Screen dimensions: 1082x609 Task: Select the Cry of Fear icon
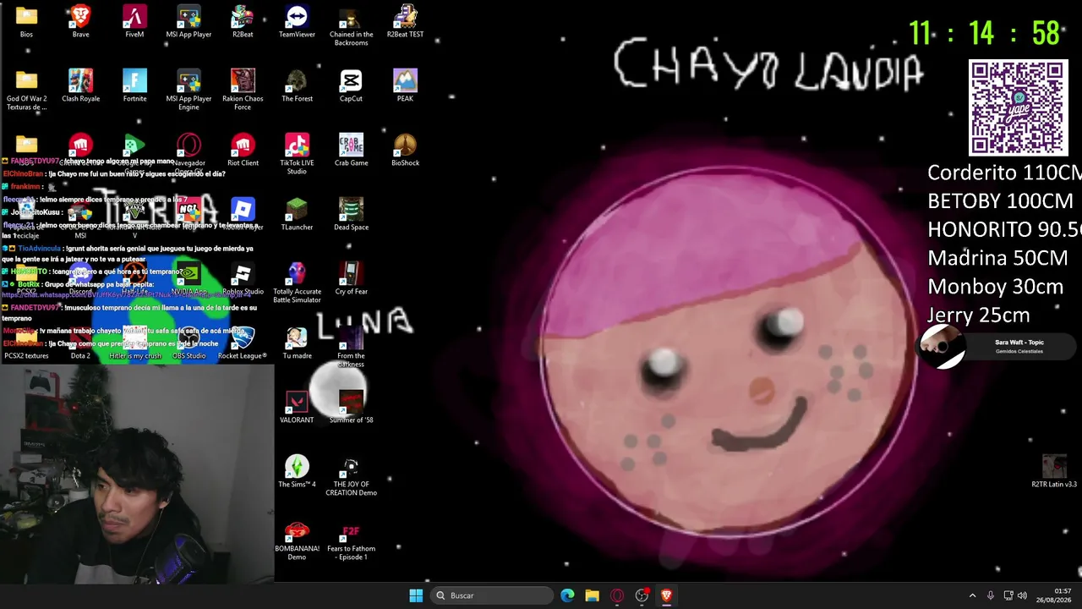coord(351,278)
